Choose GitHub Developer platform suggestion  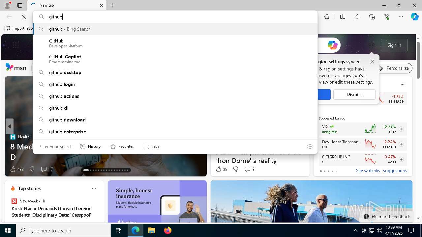coord(175,43)
